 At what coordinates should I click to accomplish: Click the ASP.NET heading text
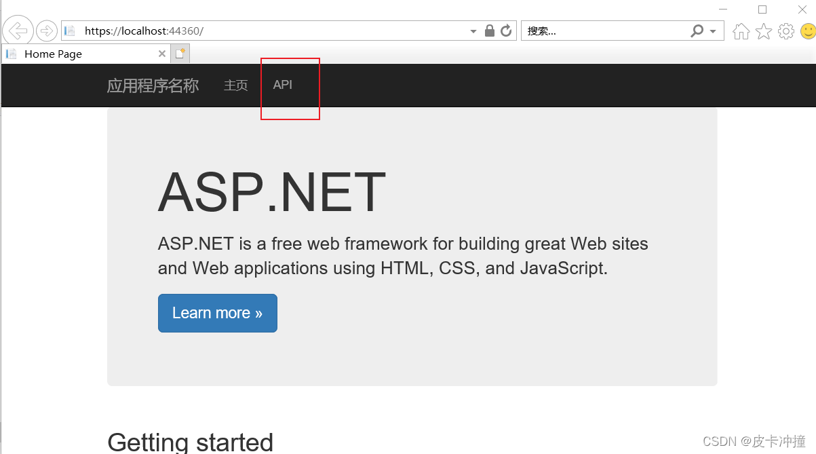pos(272,192)
